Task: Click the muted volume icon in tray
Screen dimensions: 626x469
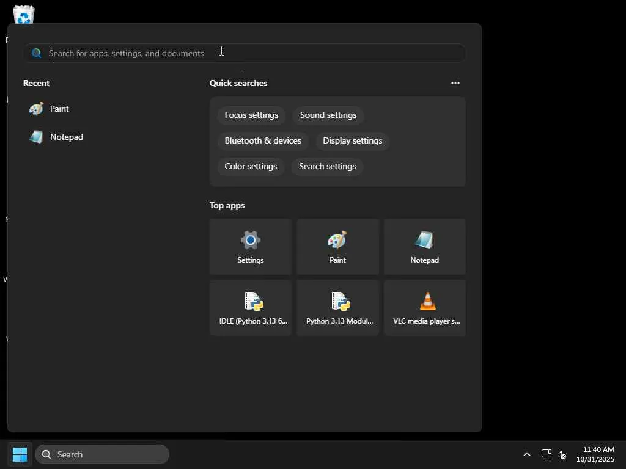Action: pos(562,454)
